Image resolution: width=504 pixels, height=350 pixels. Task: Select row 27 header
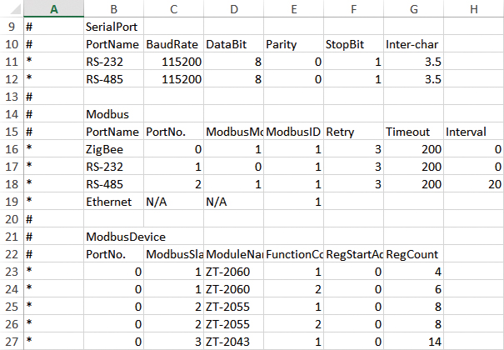click(x=12, y=342)
